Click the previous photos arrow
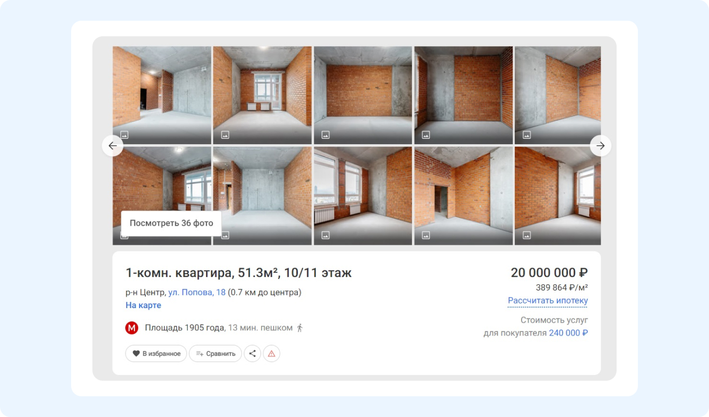The width and height of the screenshot is (709, 417). 113,146
